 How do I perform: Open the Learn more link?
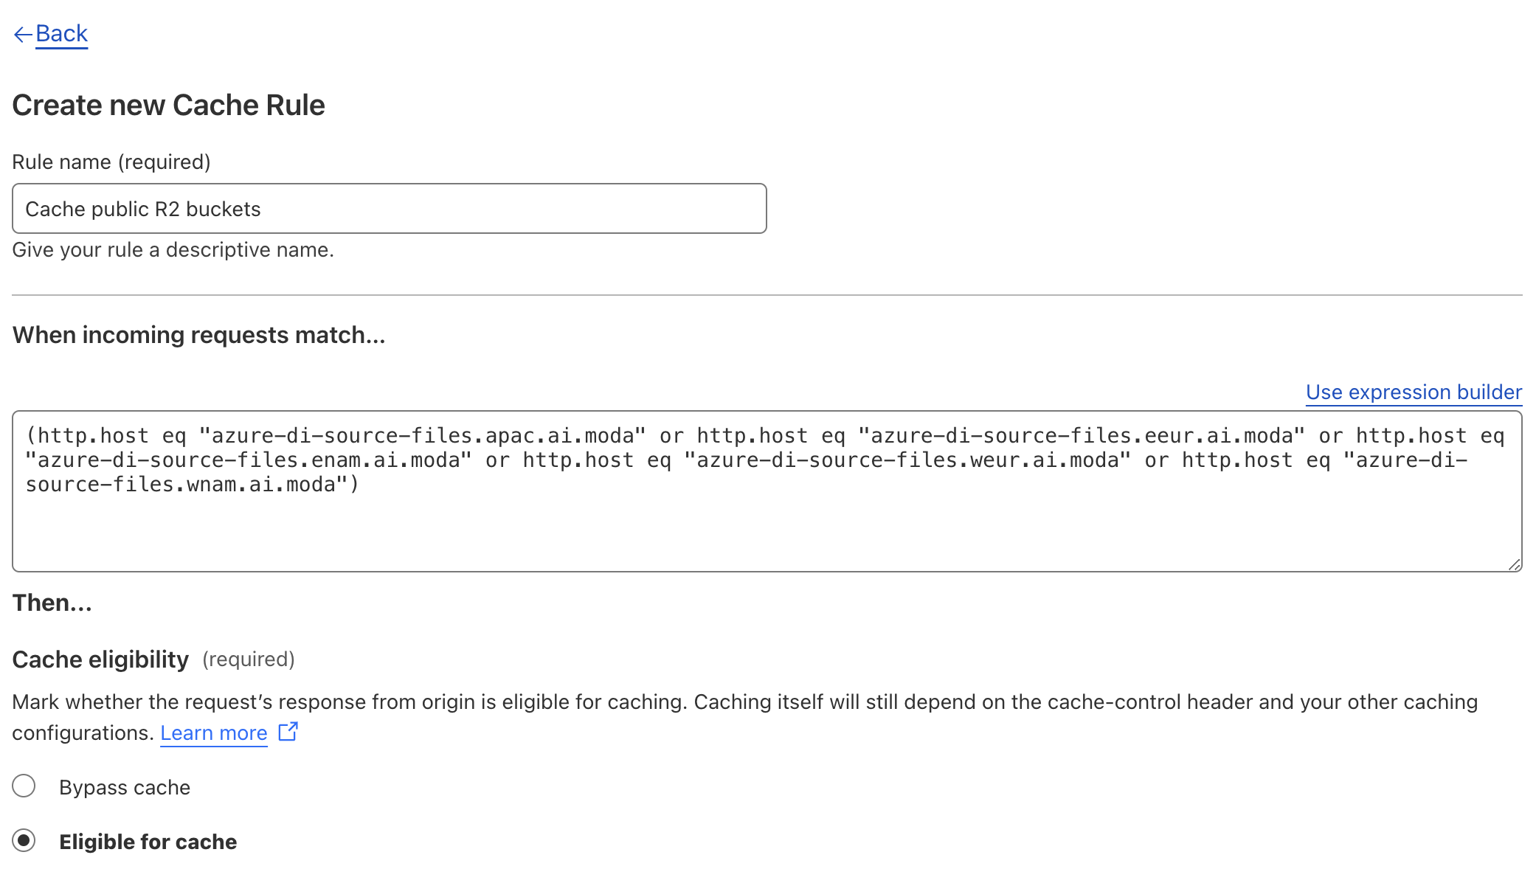point(213,733)
